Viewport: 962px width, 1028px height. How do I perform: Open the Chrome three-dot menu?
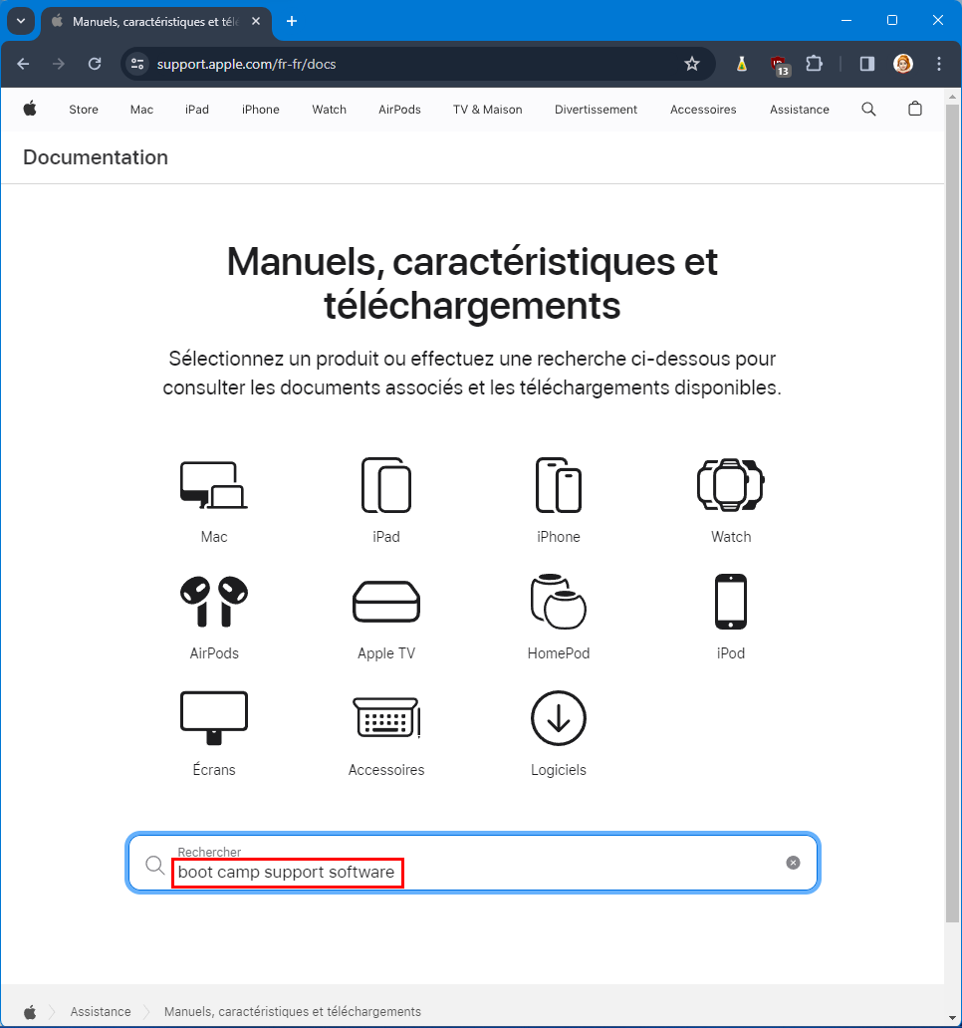[x=939, y=64]
